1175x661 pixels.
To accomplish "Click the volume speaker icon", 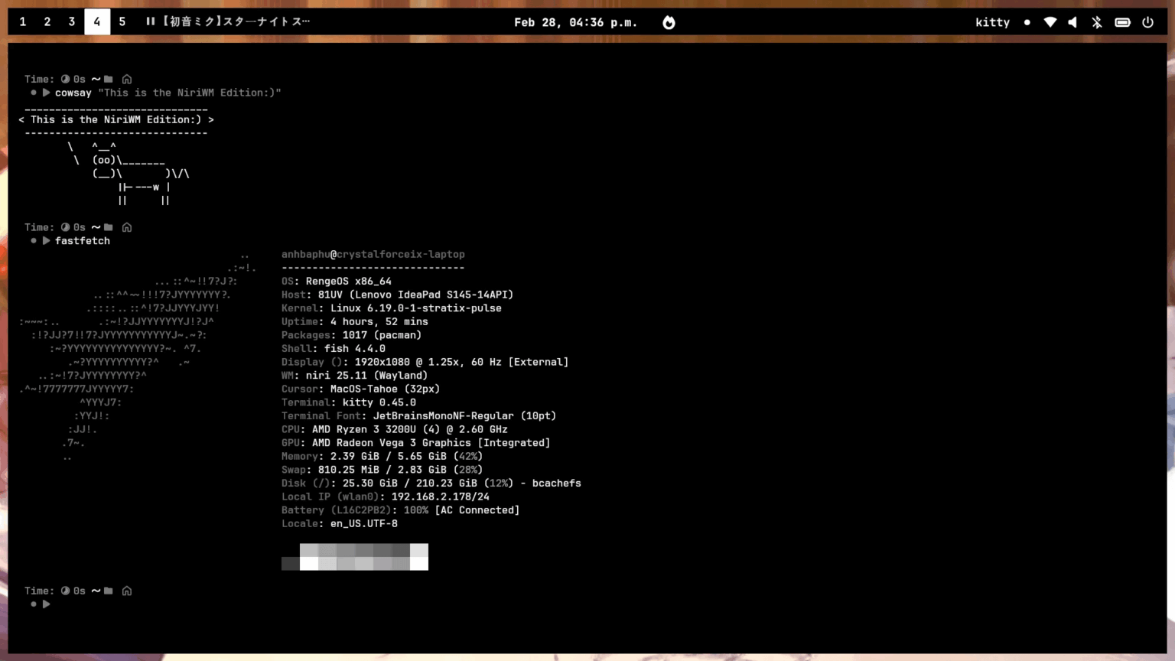I will [1072, 22].
